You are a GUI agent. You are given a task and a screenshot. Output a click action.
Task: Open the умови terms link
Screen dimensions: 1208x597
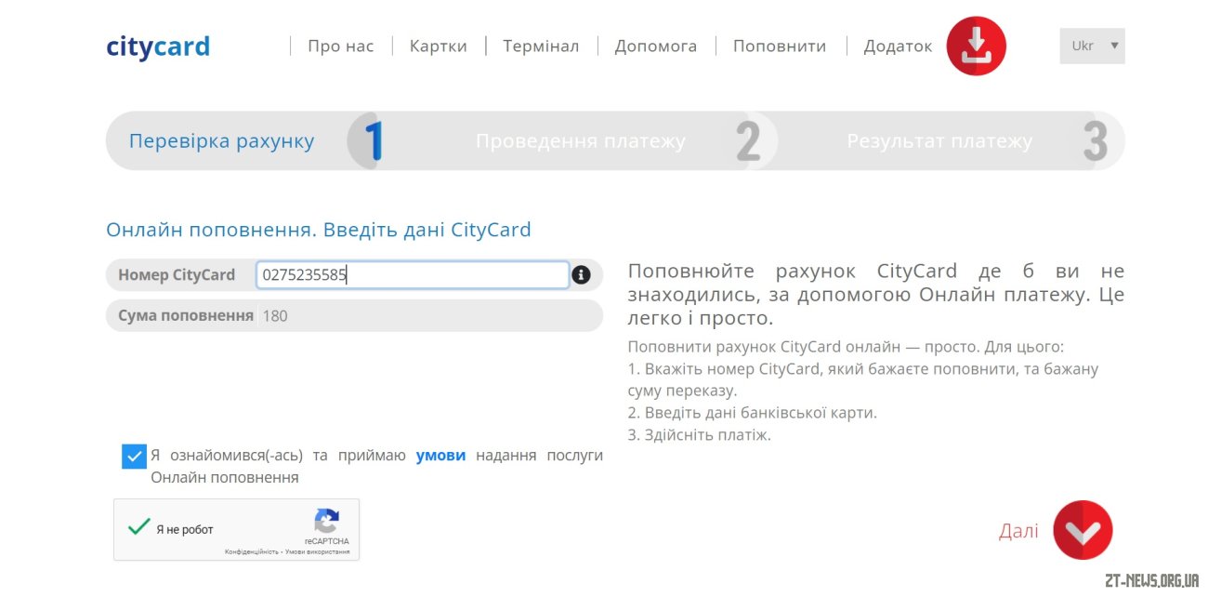440,456
